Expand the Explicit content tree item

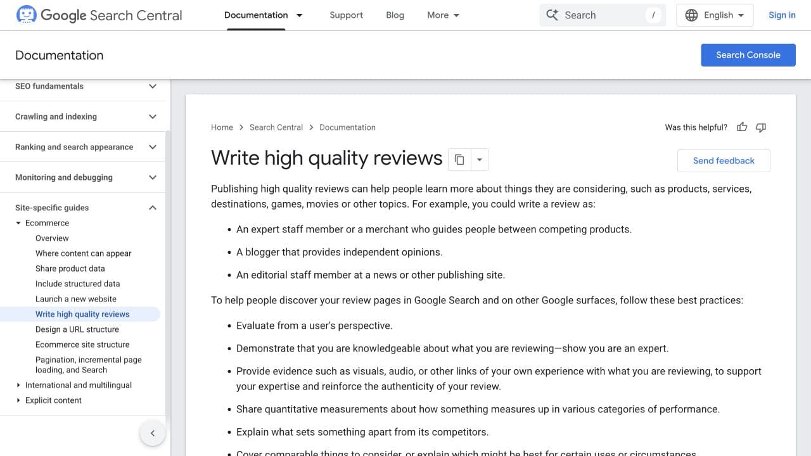[x=18, y=400]
